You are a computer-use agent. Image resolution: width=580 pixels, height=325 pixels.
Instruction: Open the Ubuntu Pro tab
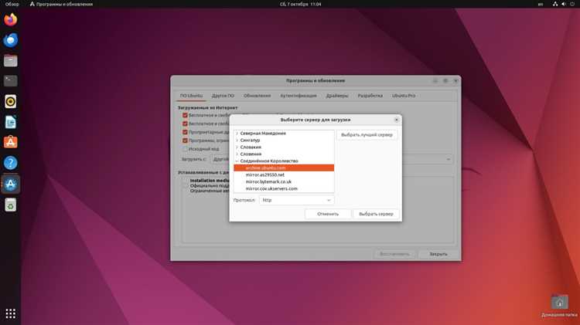404,96
